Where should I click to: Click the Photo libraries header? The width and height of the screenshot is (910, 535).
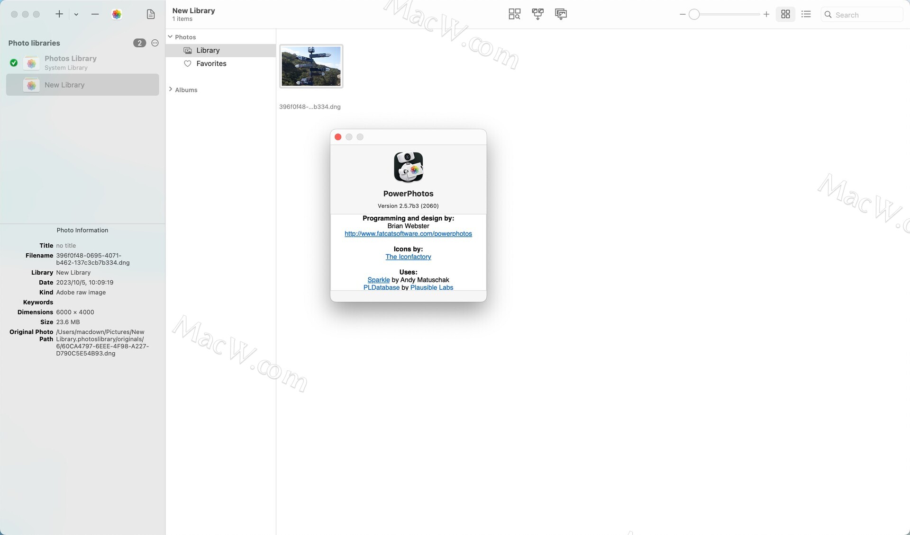34,43
